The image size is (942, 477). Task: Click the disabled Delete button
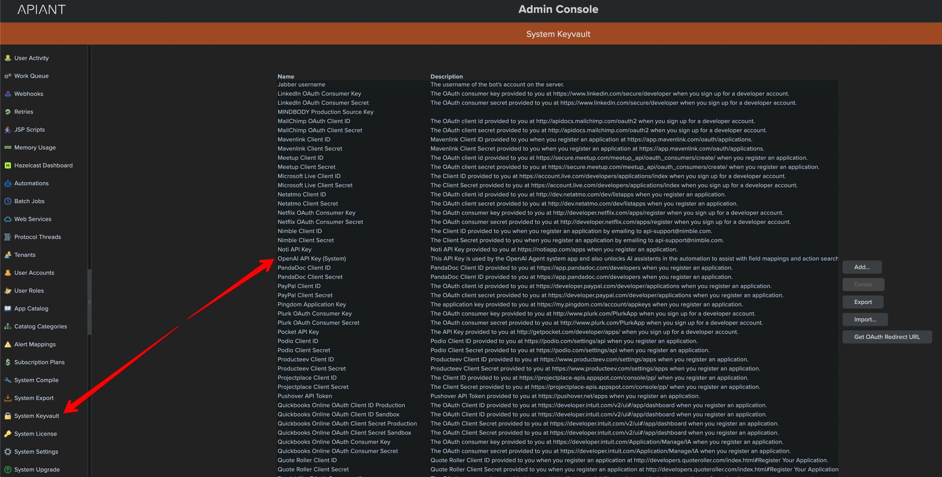[863, 284]
